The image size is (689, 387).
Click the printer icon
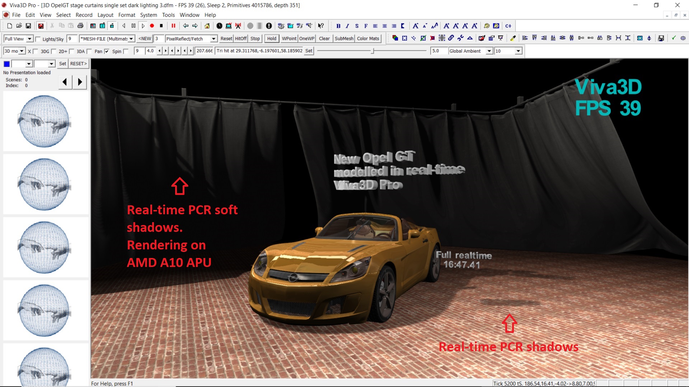coord(80,26)
